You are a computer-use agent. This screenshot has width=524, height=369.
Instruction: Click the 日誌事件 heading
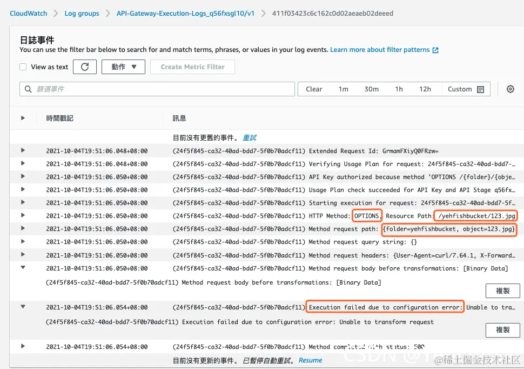37,40
